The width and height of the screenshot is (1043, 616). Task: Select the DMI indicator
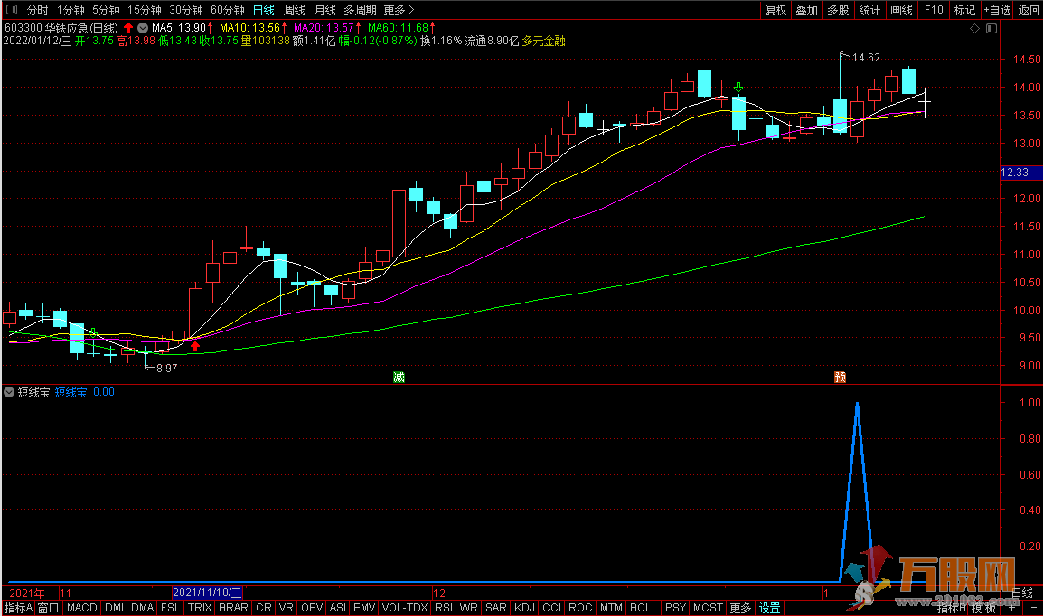pyautogui.click(x=114, y=608)
